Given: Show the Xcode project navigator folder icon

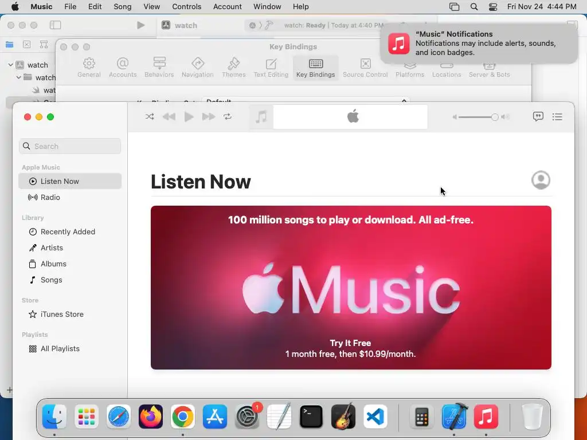Looking at the screenshot, I should click(x=9, y=45).
